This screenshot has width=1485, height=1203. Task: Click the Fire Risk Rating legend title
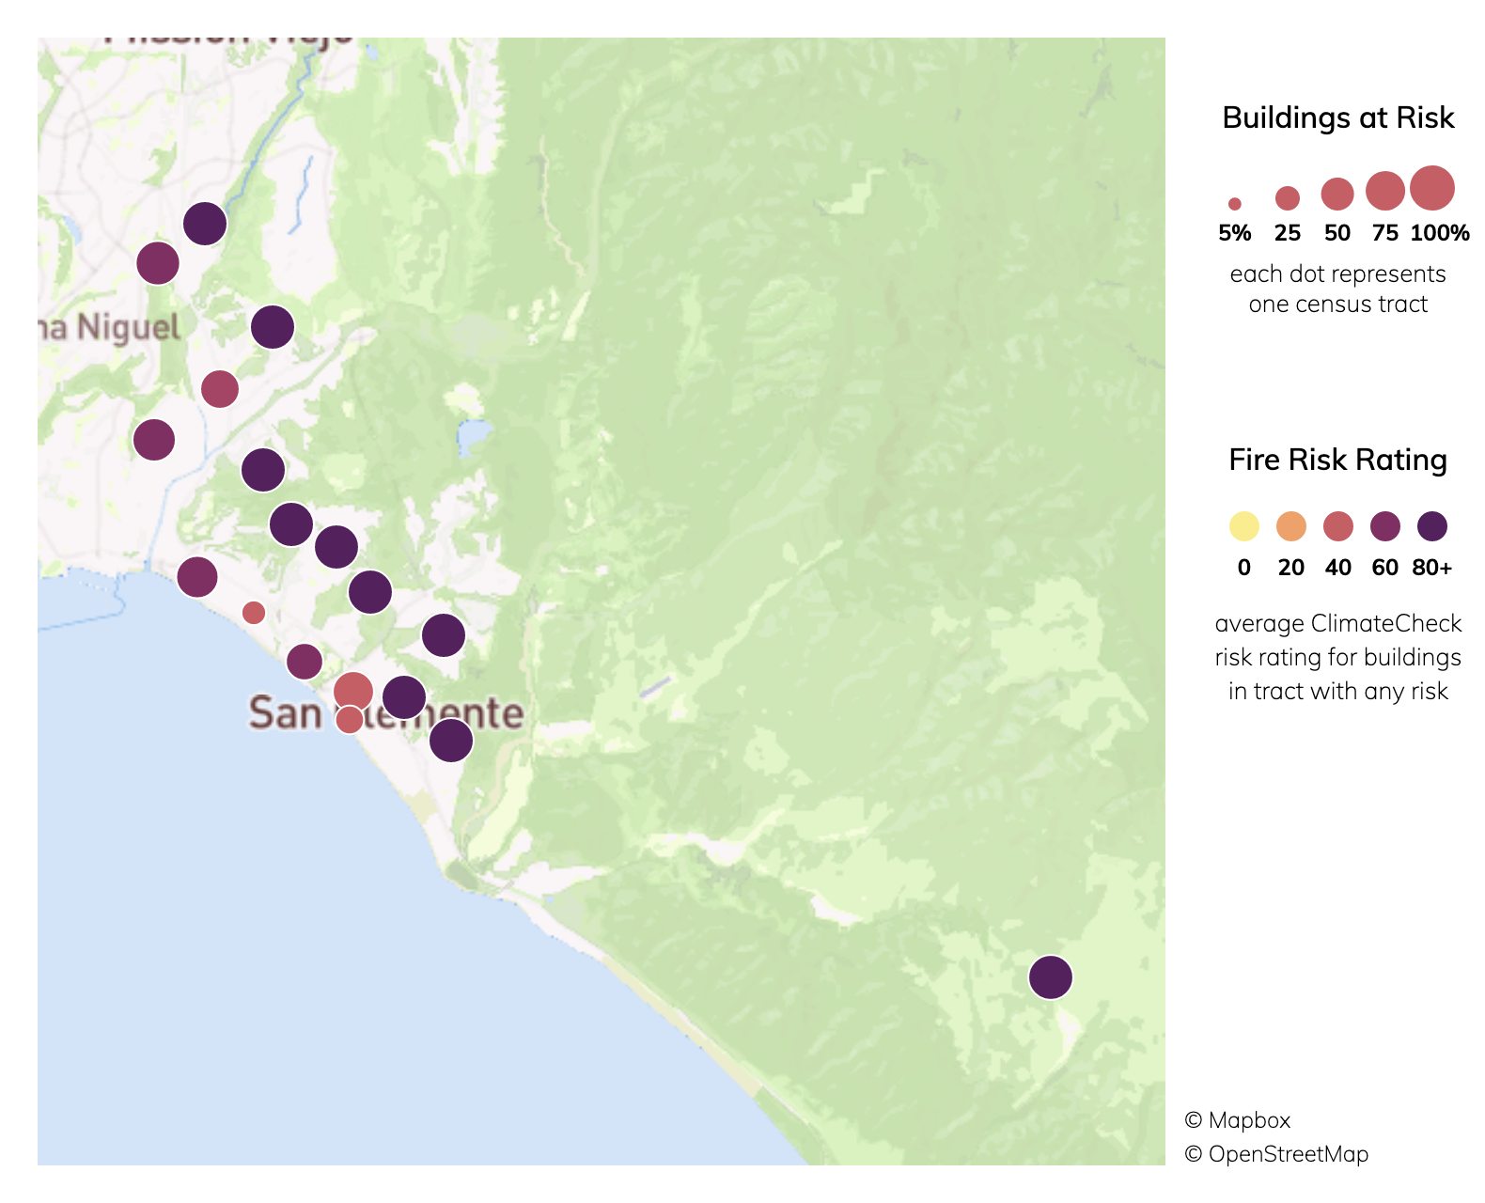click(1338, 460)
